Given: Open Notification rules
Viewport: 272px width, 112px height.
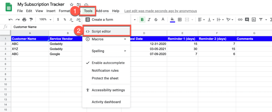Looking at the screenshot, I should pyautogui.click(x=106, y=71).
